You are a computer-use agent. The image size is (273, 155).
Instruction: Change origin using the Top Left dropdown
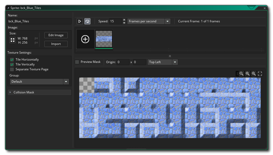(x=175, y=62)
